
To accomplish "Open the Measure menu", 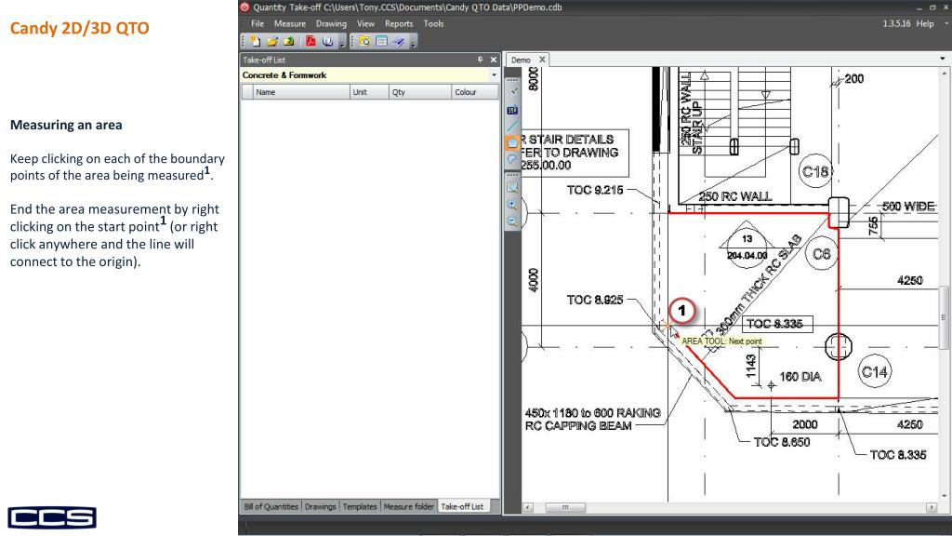I will pyautogui.click(x=290, y=23).
